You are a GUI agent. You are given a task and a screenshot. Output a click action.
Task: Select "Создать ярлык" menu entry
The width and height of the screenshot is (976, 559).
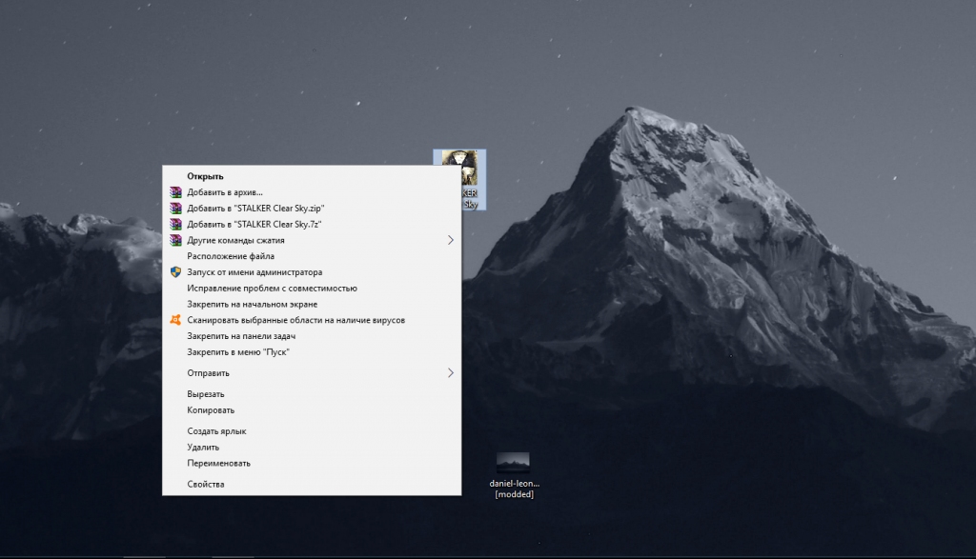pyautogui.click(x=216, y=431)
